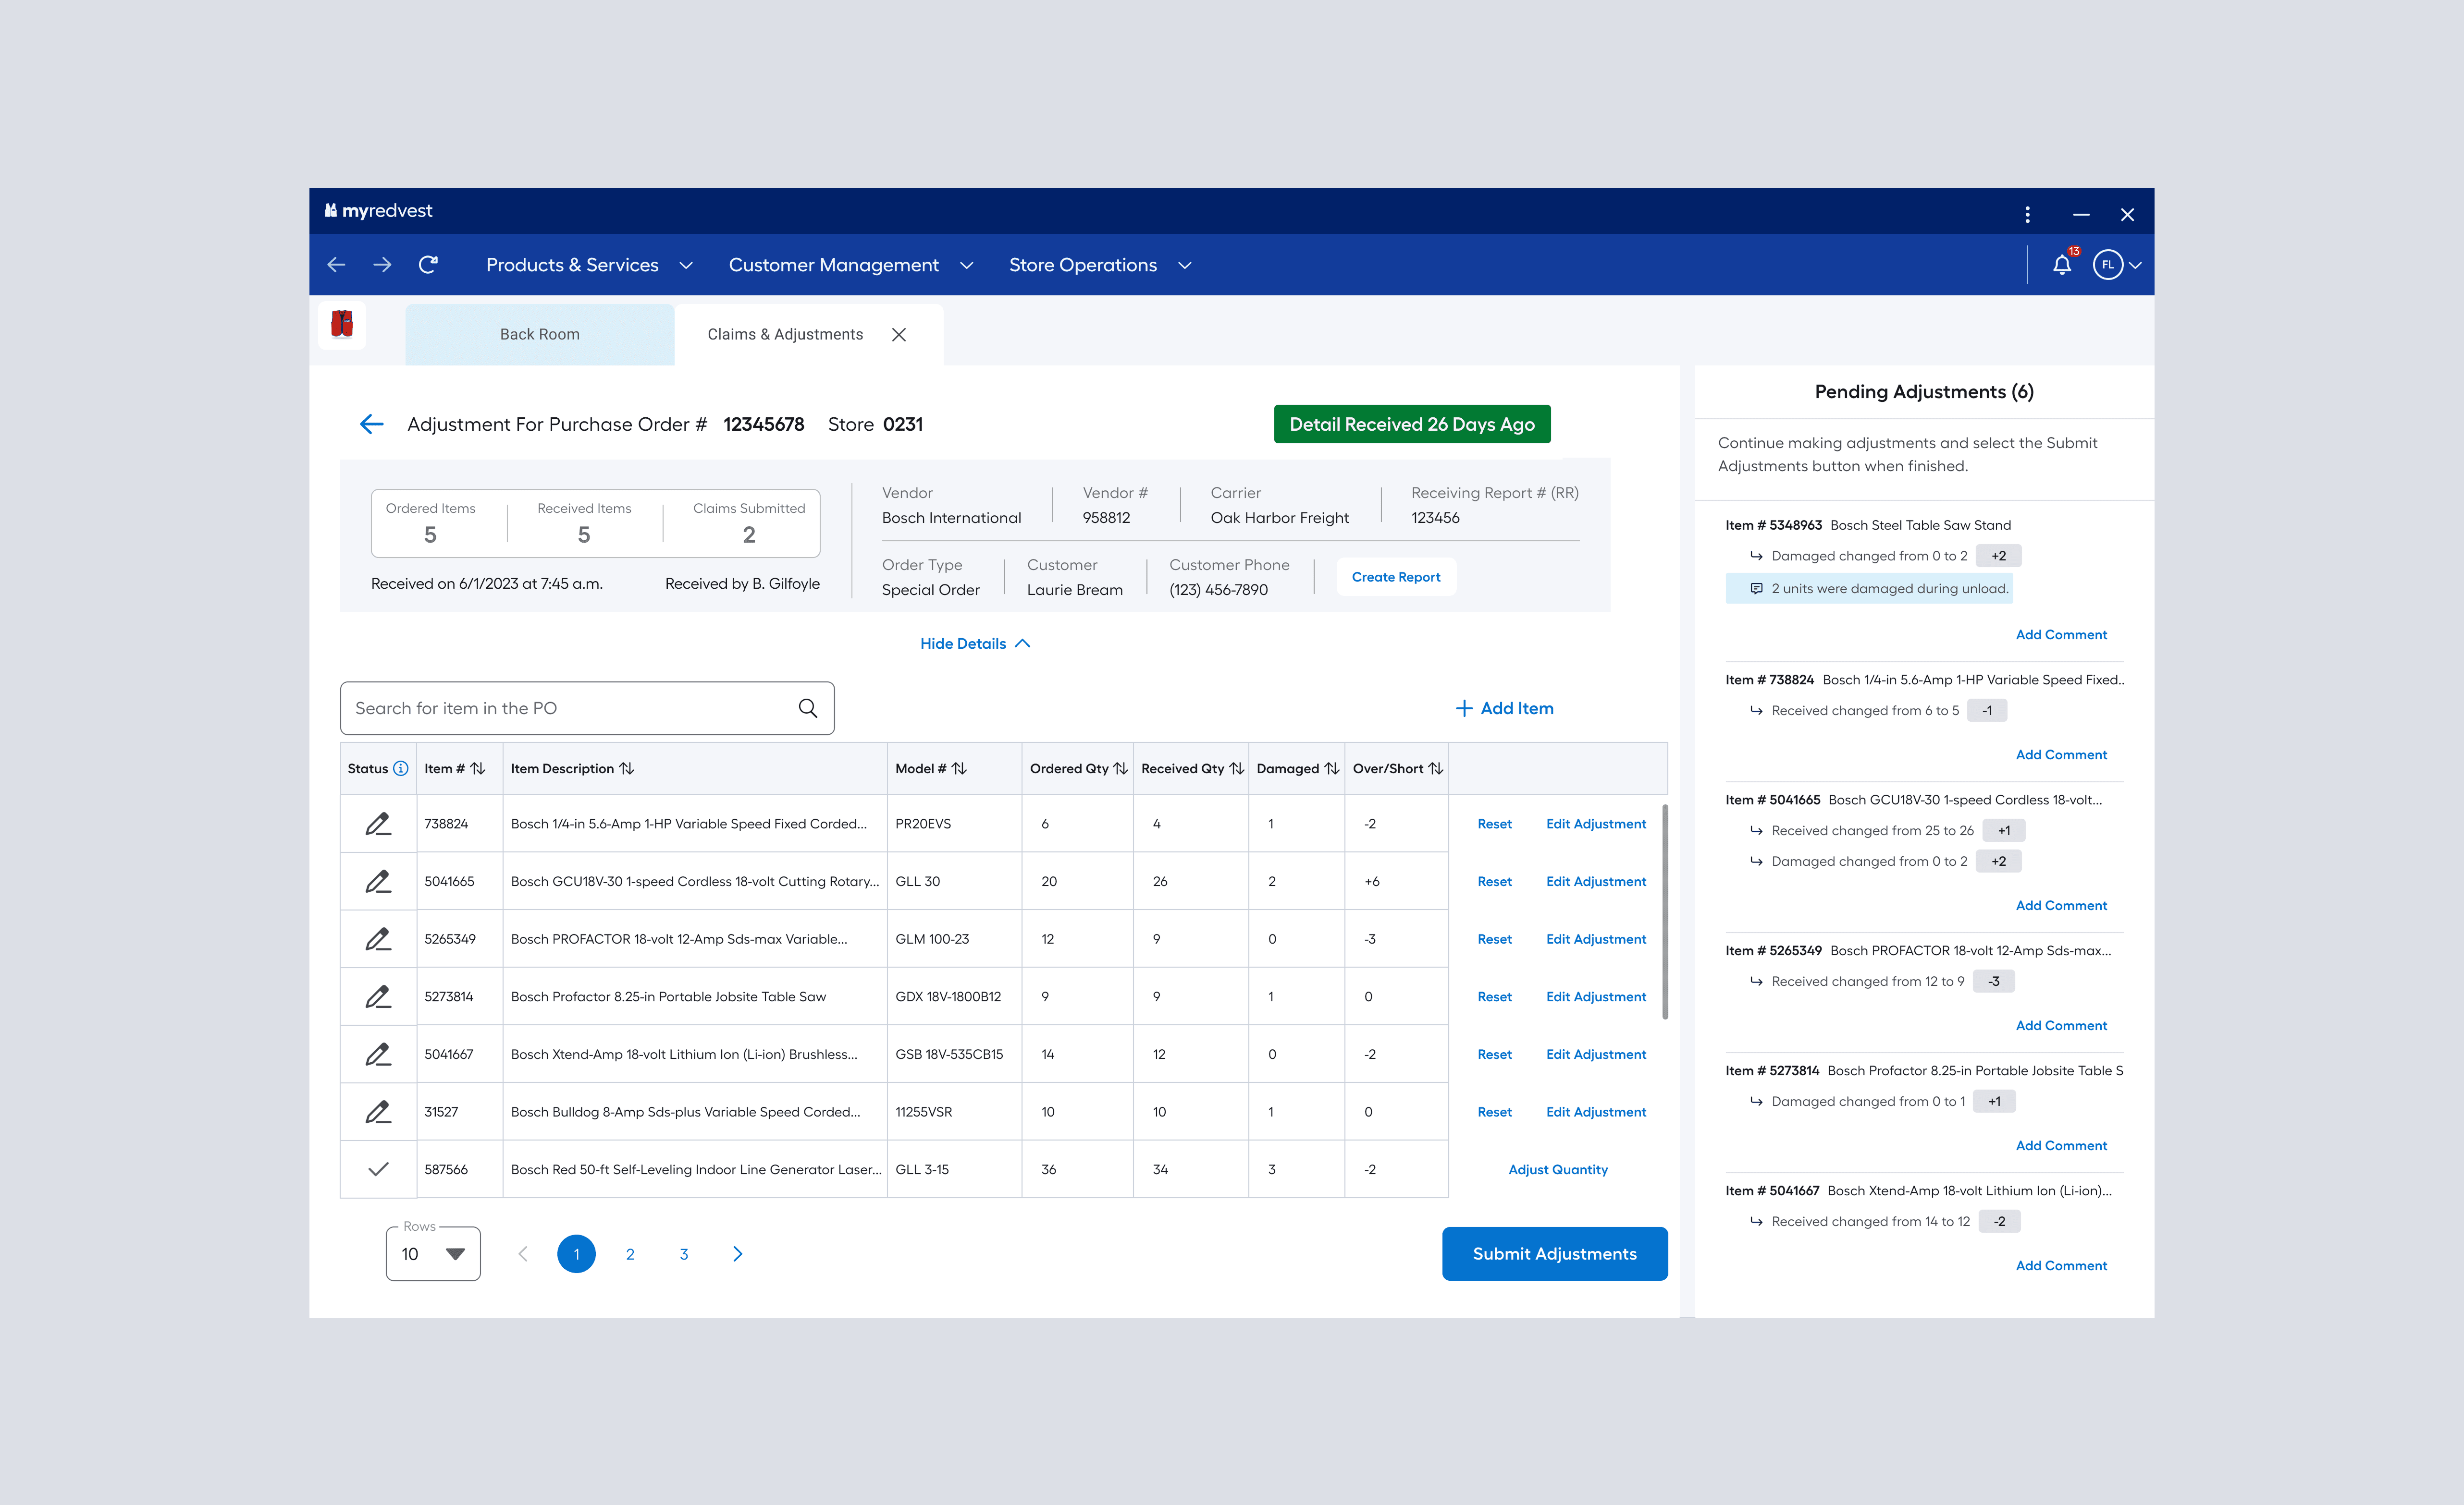Click the search magnifier icon in PO search
The height and width of the screenshot is (1505, 2464).
pyautogui.click(x=808, y=708)
